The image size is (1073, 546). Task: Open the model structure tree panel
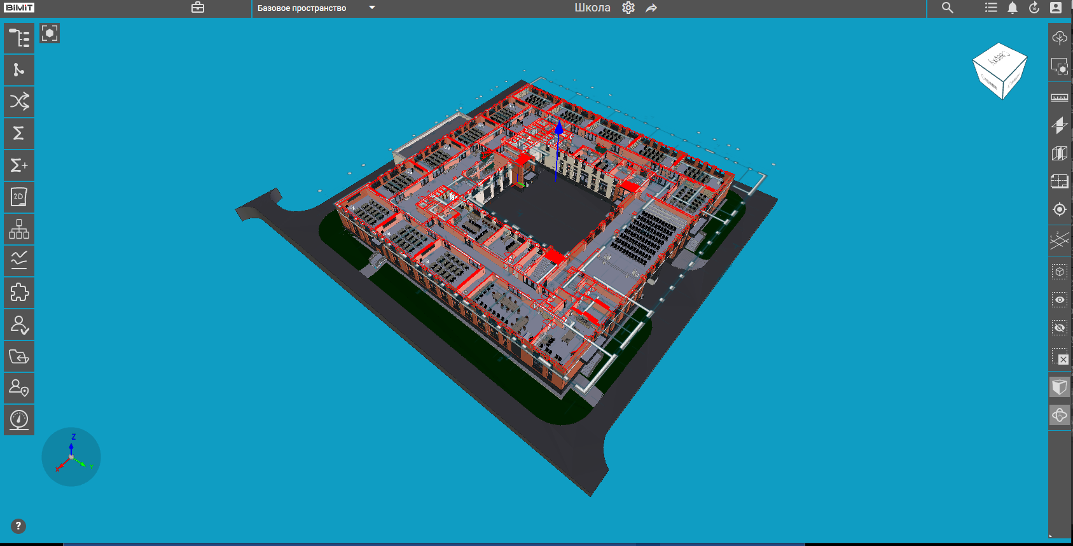(x=19, y=38)
